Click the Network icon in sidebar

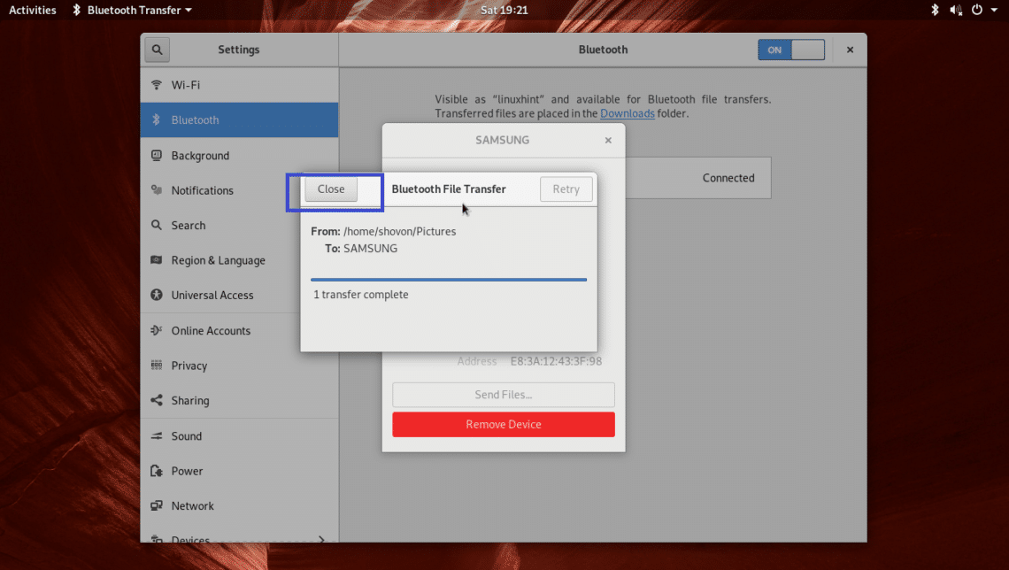click(x=157, y=505)
